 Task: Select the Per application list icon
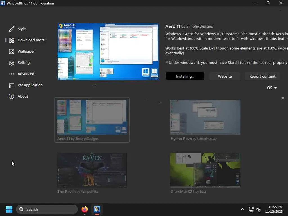pyautogui.click(x=11, y=85)
